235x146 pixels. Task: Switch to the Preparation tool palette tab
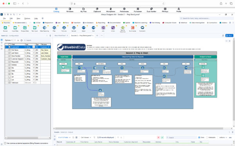[x=48, y=23]
